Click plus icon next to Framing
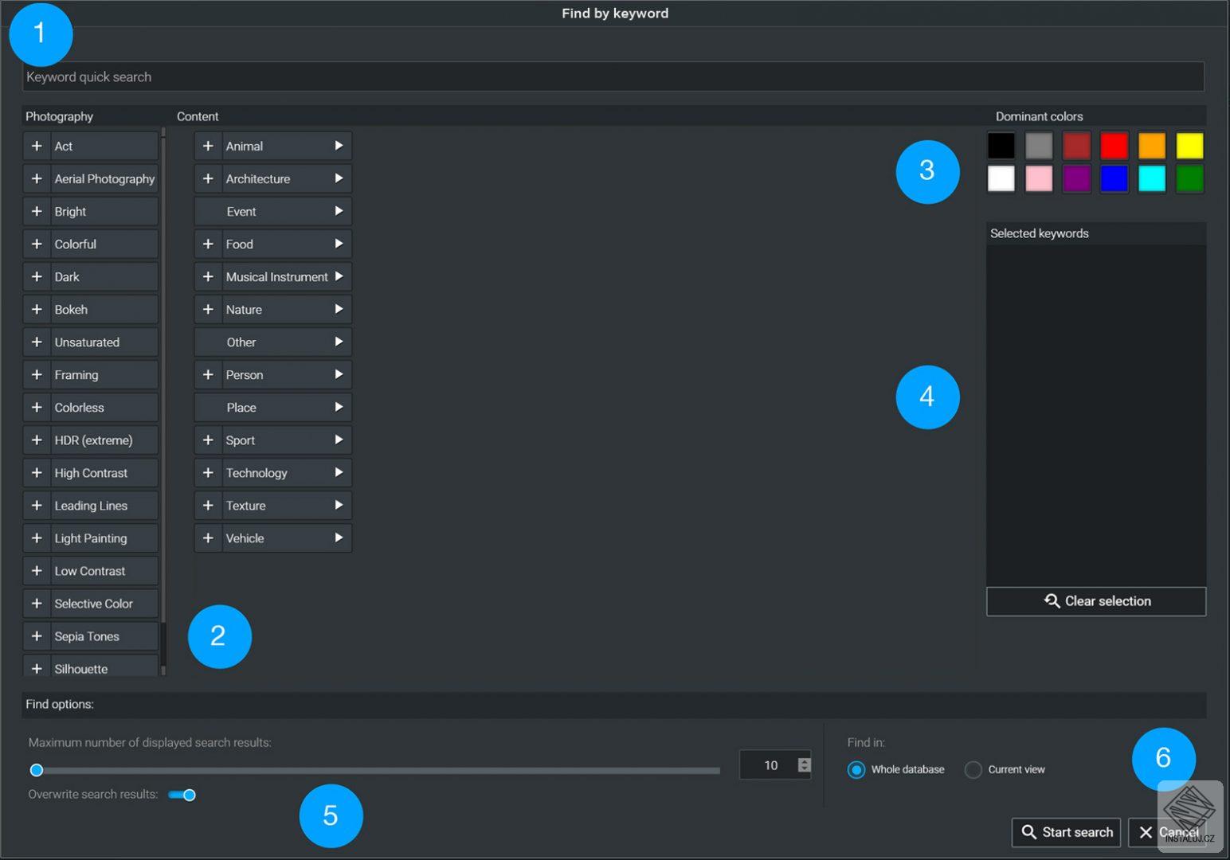This screenshot has height=860, width=1230. [37, 374]
